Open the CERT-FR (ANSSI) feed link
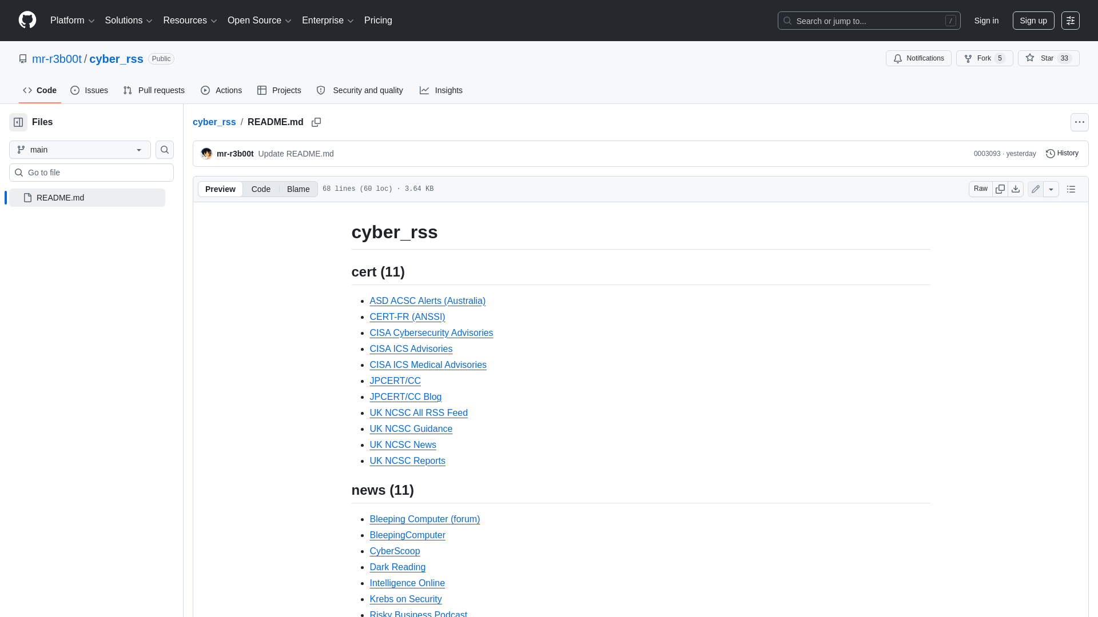The height and width of the screenshot is (617, 1098). pyautogui.click(x=407, y=317)
